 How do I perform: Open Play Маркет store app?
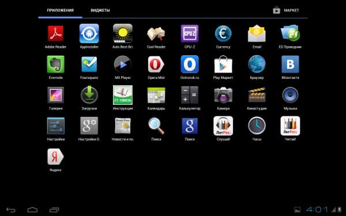pos(223,65)
